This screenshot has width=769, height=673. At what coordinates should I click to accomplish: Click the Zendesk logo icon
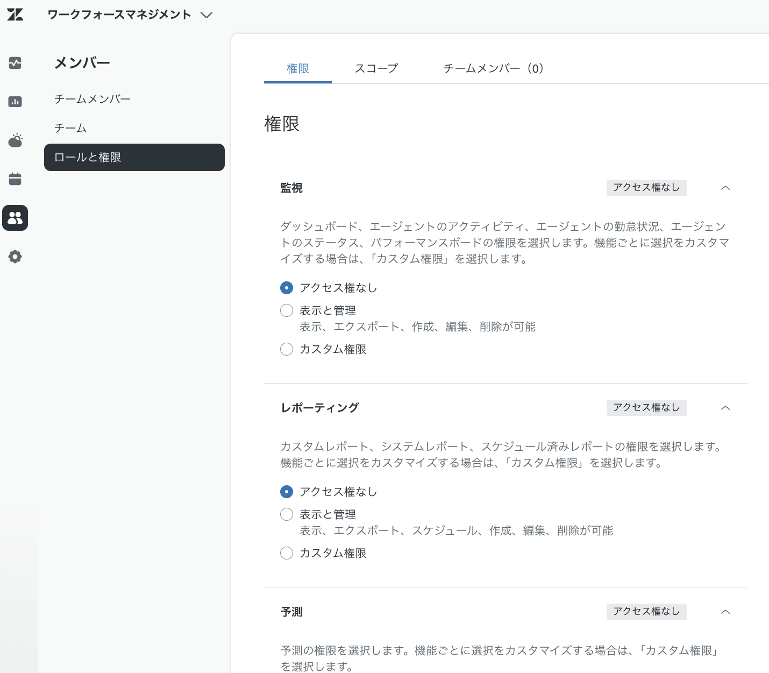click(x=15, y=15)
